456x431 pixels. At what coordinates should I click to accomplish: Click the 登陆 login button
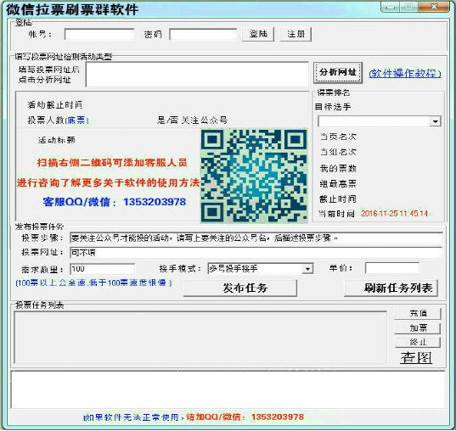tap(258, 34)
